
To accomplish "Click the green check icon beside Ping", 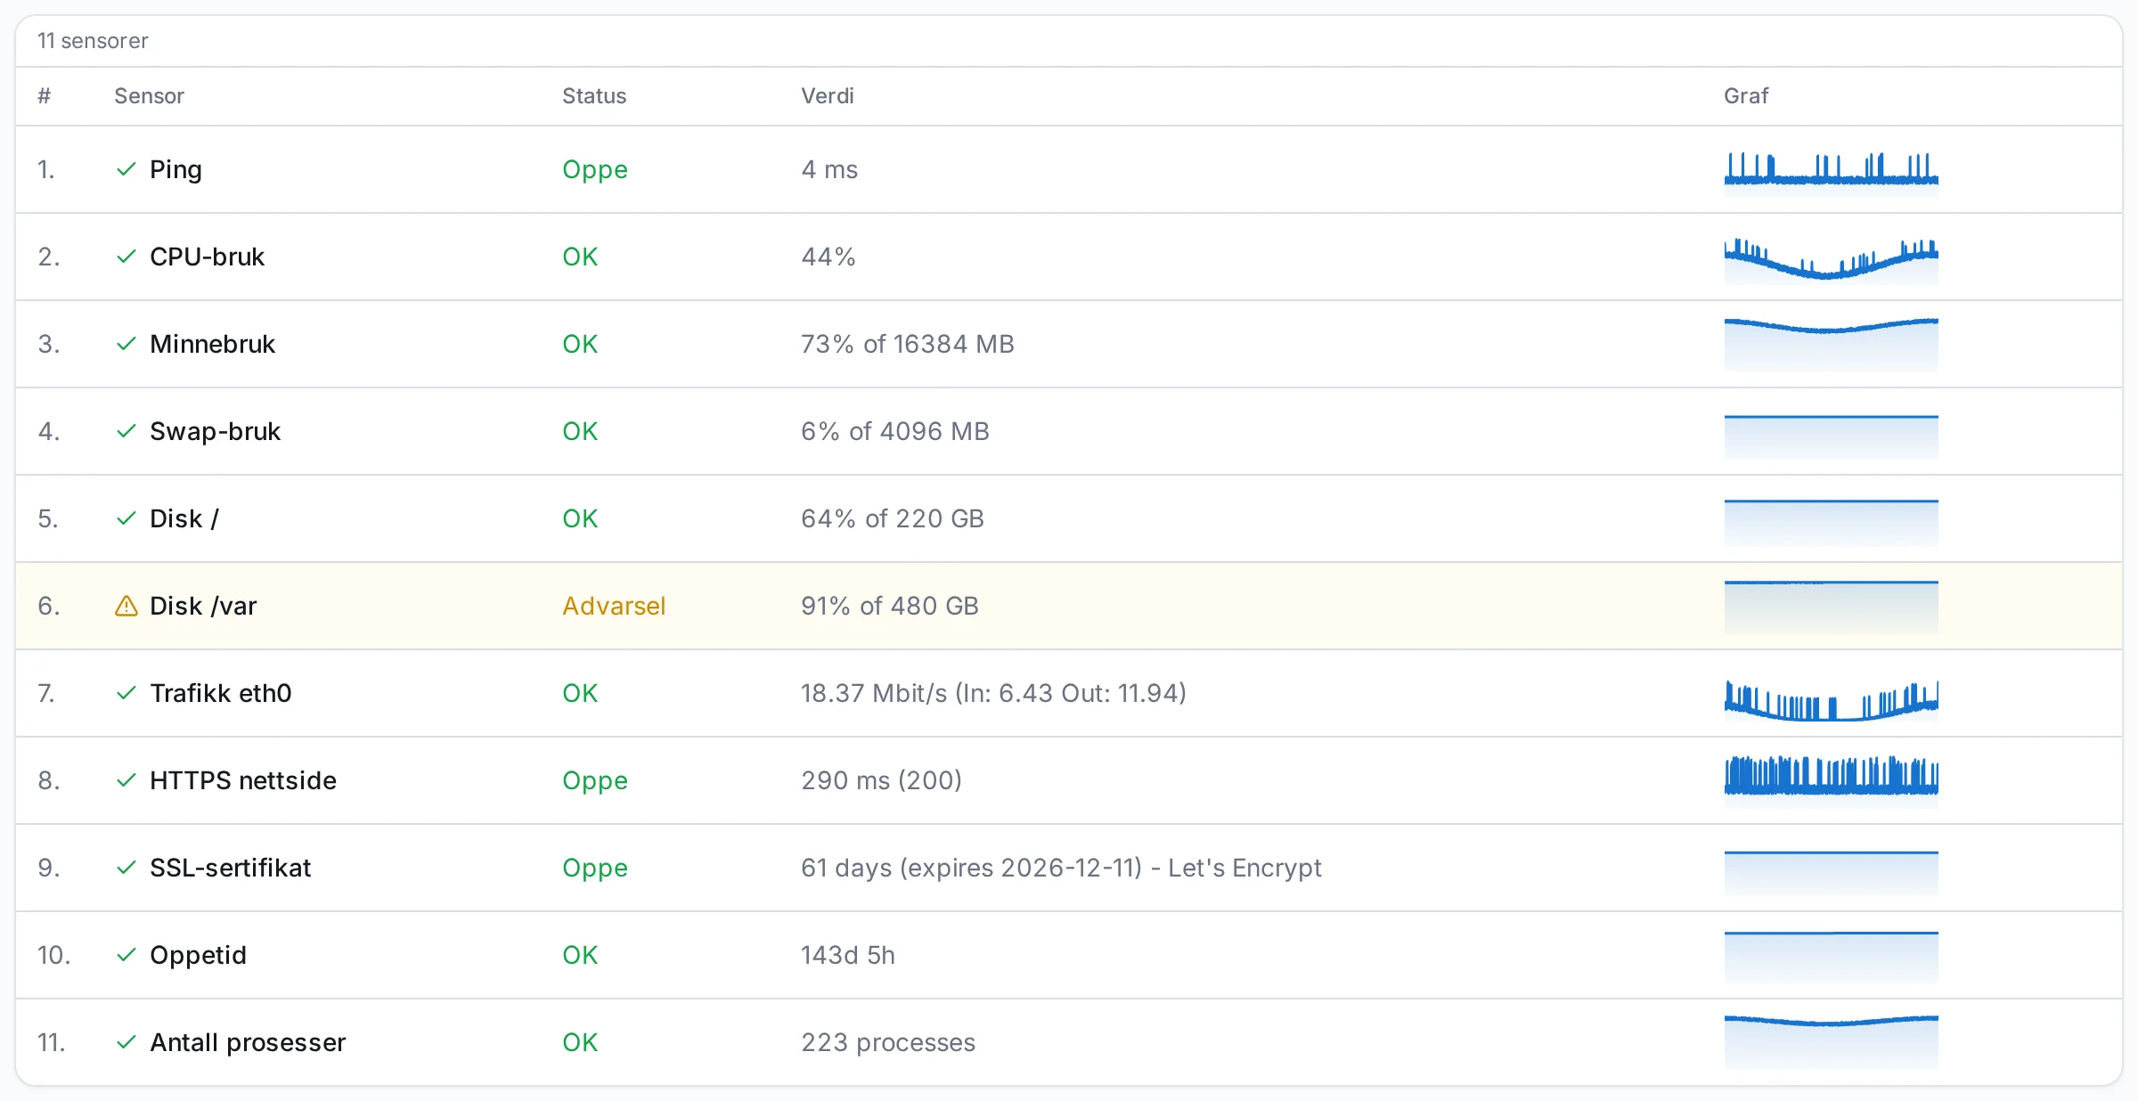I will (126, 169).
